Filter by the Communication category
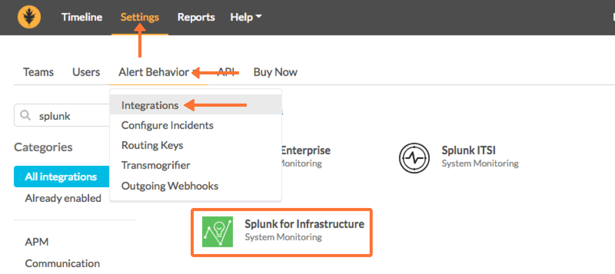 click(x=62, y=263)
